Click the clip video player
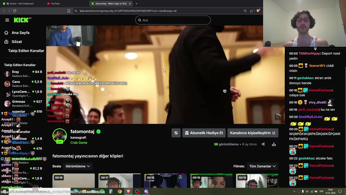The image size is (346, 195). coord(165,74)
